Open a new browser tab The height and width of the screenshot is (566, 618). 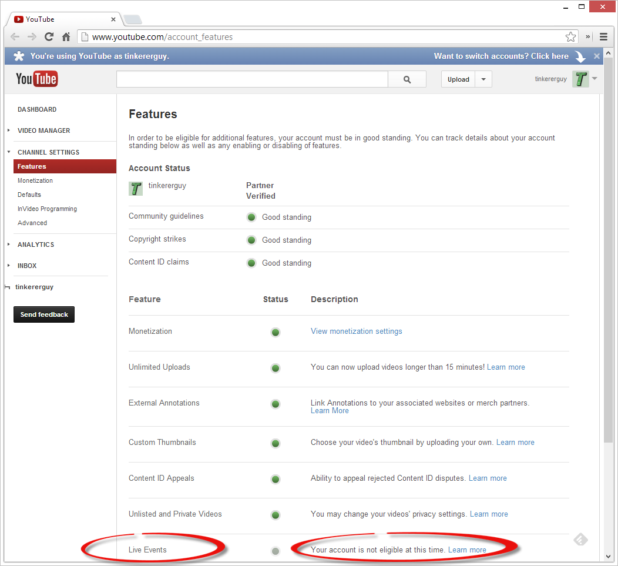pos(132,19)
